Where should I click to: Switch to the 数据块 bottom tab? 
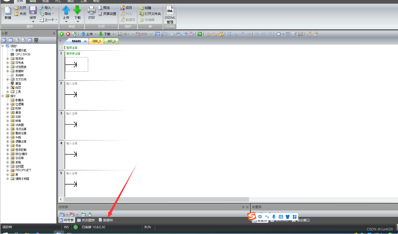tap(106, 220)
